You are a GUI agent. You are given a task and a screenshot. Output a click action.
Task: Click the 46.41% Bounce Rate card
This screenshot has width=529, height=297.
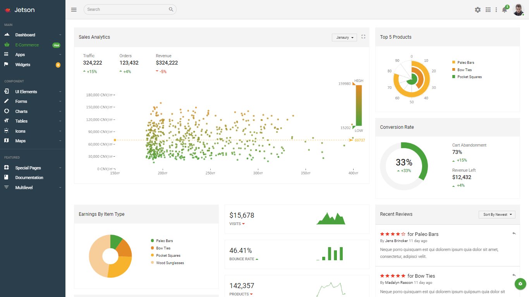[297, 254]
